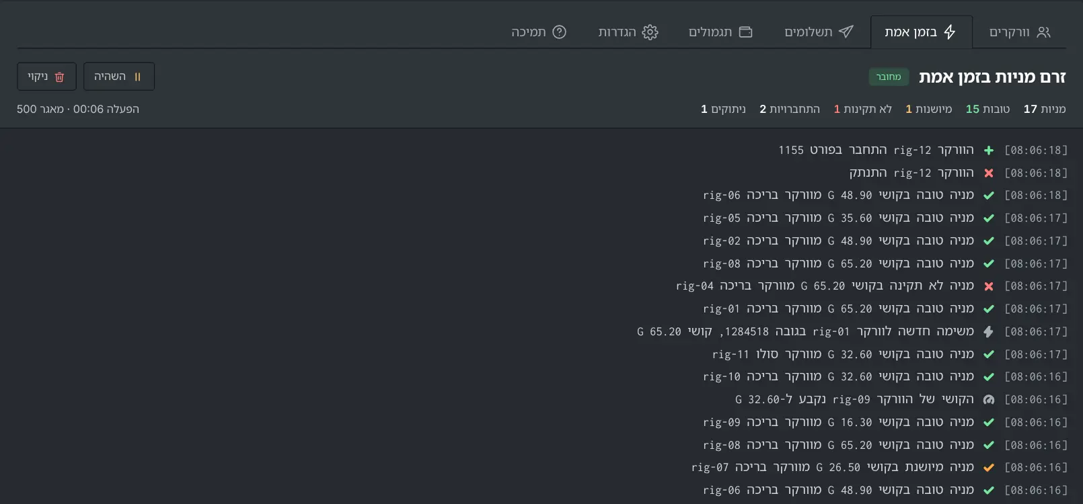1083x504 pixels.
Task: Click the people icon on וורקרים tab
Action: (x=1043, y=32)
